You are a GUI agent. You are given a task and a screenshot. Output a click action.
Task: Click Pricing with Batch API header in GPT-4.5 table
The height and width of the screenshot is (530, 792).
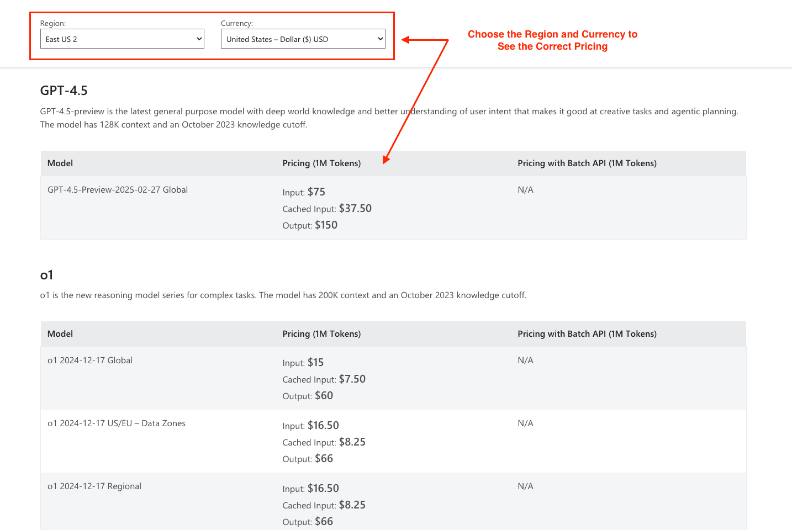[587, 163]
